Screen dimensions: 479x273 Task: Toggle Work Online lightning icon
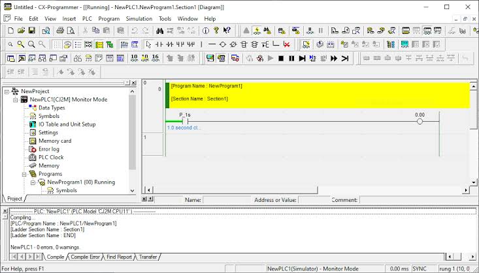(x=257, y=31)
